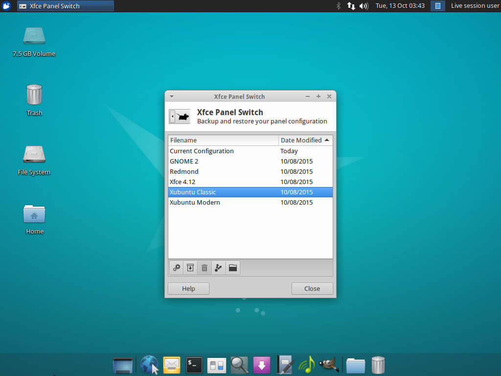
Task: Save the current configuration using the archive icon
Action: (190, 268)
